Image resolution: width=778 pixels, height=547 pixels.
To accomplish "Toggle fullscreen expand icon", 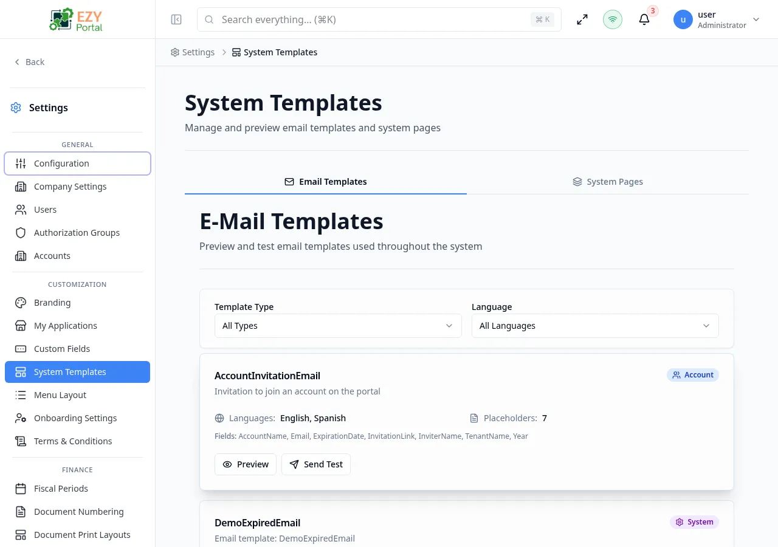I will coord(582,19).
